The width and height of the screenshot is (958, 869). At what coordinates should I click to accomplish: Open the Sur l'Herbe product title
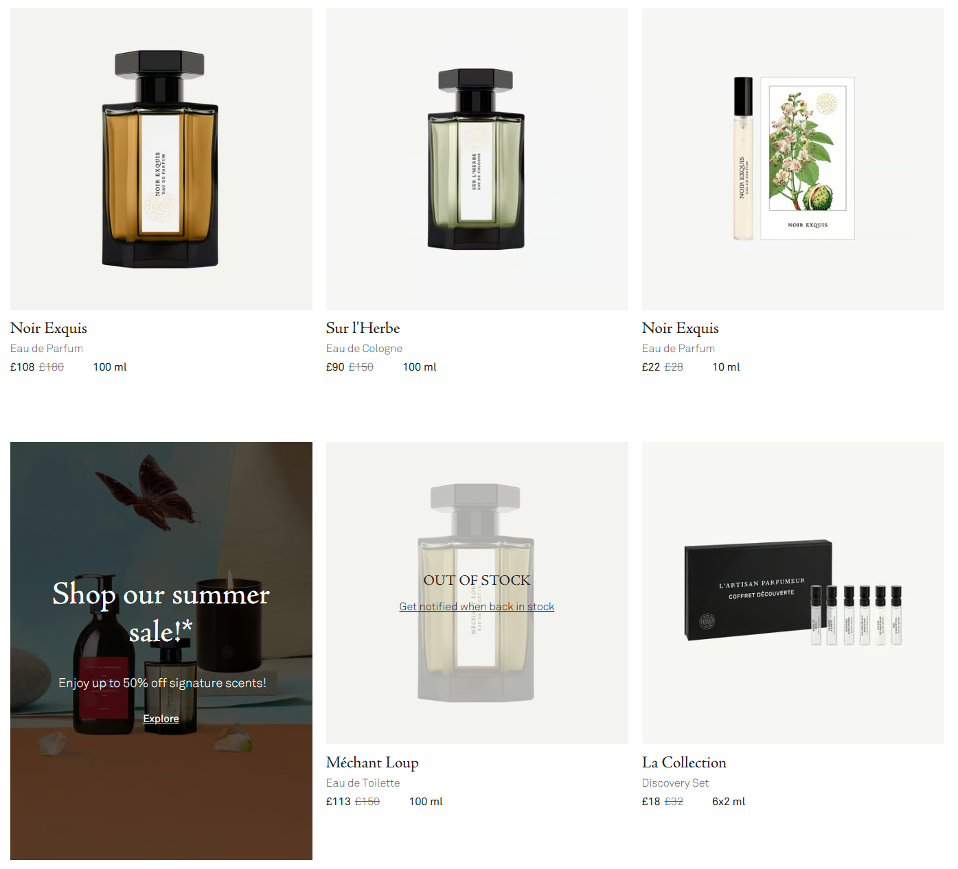pos(363,328)
